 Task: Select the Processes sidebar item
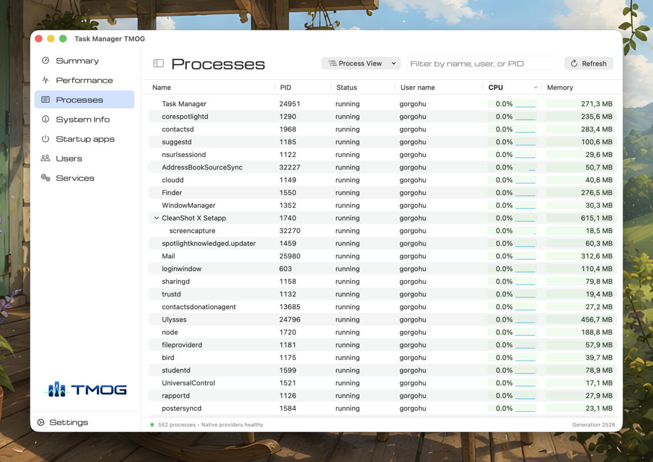[84, 99]
